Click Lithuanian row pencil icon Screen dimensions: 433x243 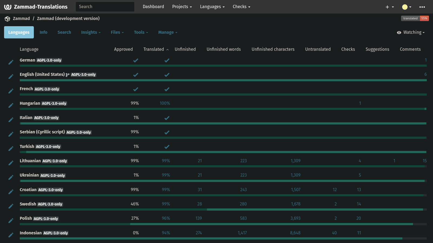(11, 163)
